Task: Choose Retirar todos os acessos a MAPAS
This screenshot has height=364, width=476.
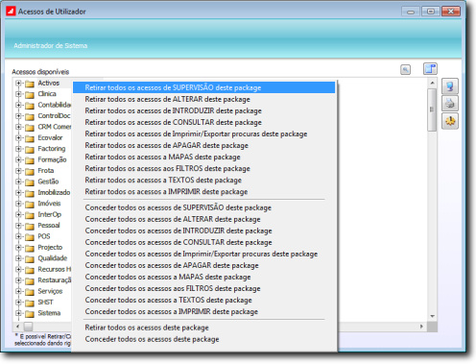Action: coord(204,157)
